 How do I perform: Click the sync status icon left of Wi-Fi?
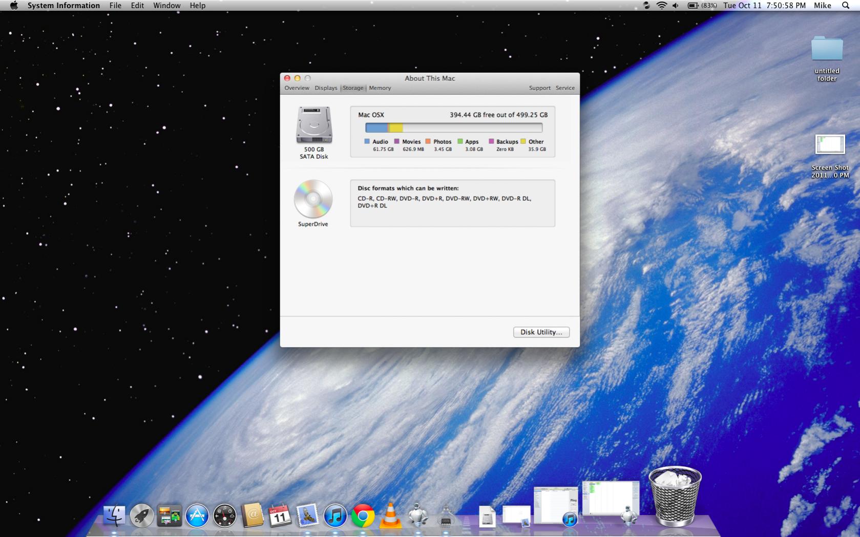tap(646, 5)
